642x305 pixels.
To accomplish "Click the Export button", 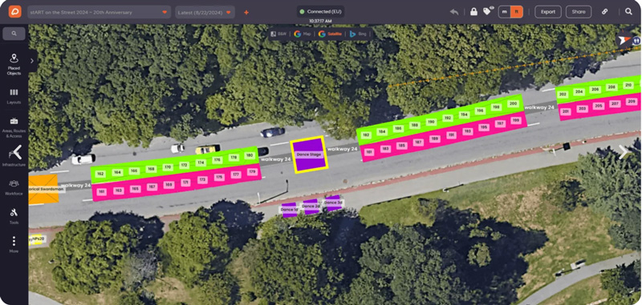I will click(548, 12).
